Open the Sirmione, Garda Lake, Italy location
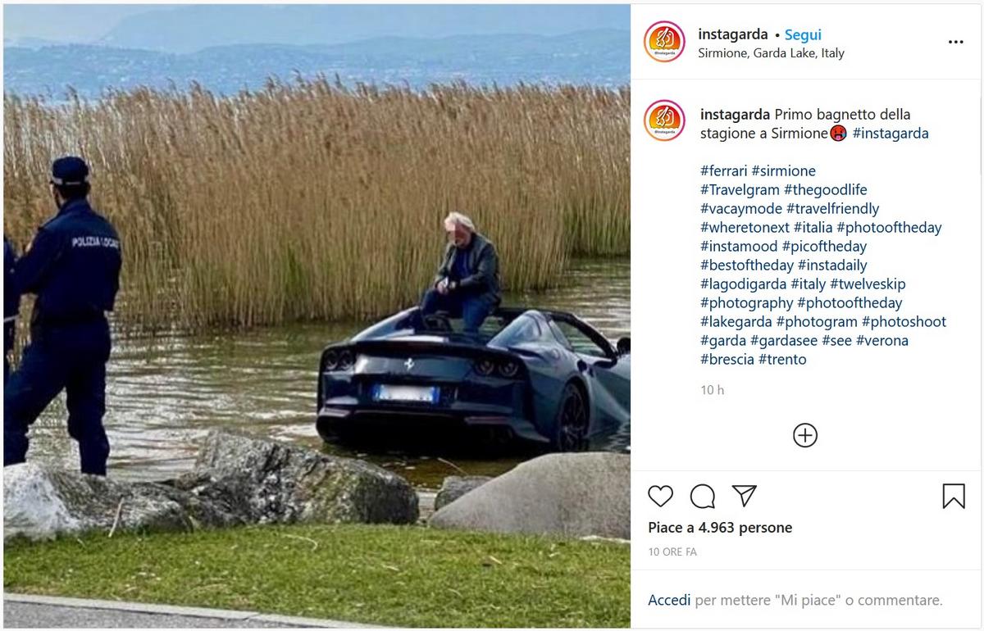Image resolution: width=984 pixels, height=631 pixels. (771, 53)
